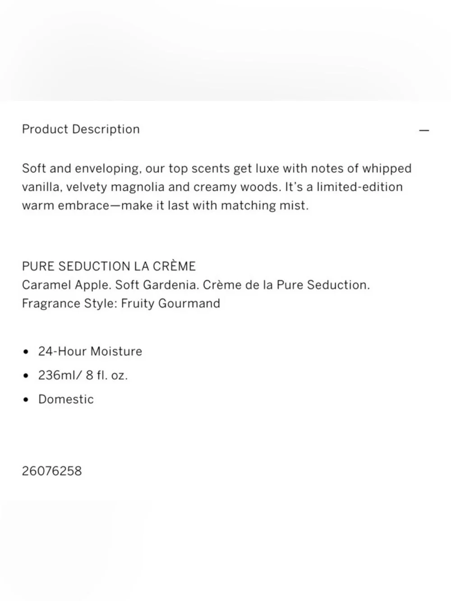This screenshot has width=451, height=601.
Task: Click the bullet dot beside 236ml/ 8 fl. oz.
Action: coord(26,376)
